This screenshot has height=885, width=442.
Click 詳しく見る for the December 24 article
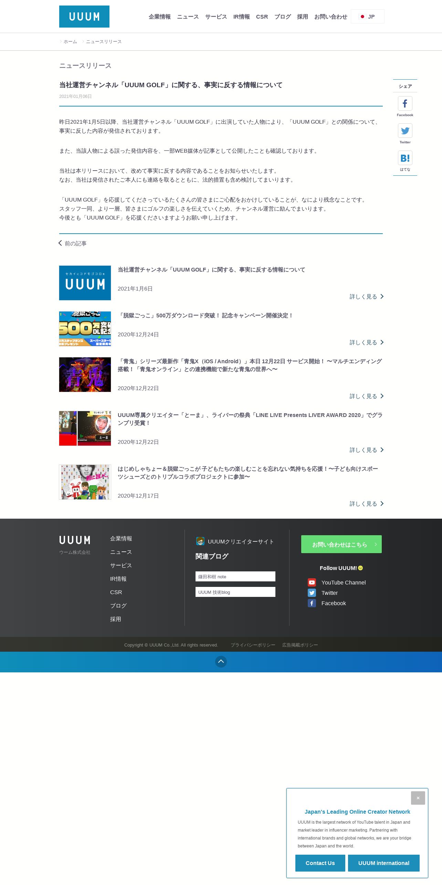(367, 343)
